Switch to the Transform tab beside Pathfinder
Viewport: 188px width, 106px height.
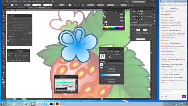10,51
